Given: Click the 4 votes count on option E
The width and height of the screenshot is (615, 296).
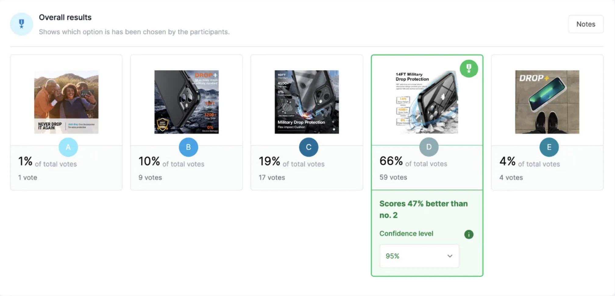Looking at the screenshot, I should pyautogui.click(x=511, y=177).
